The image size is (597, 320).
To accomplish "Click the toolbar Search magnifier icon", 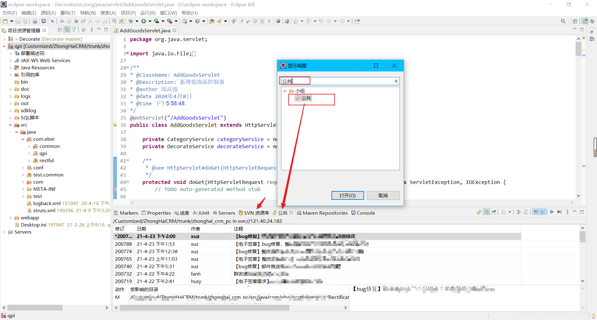I will 563,21.
